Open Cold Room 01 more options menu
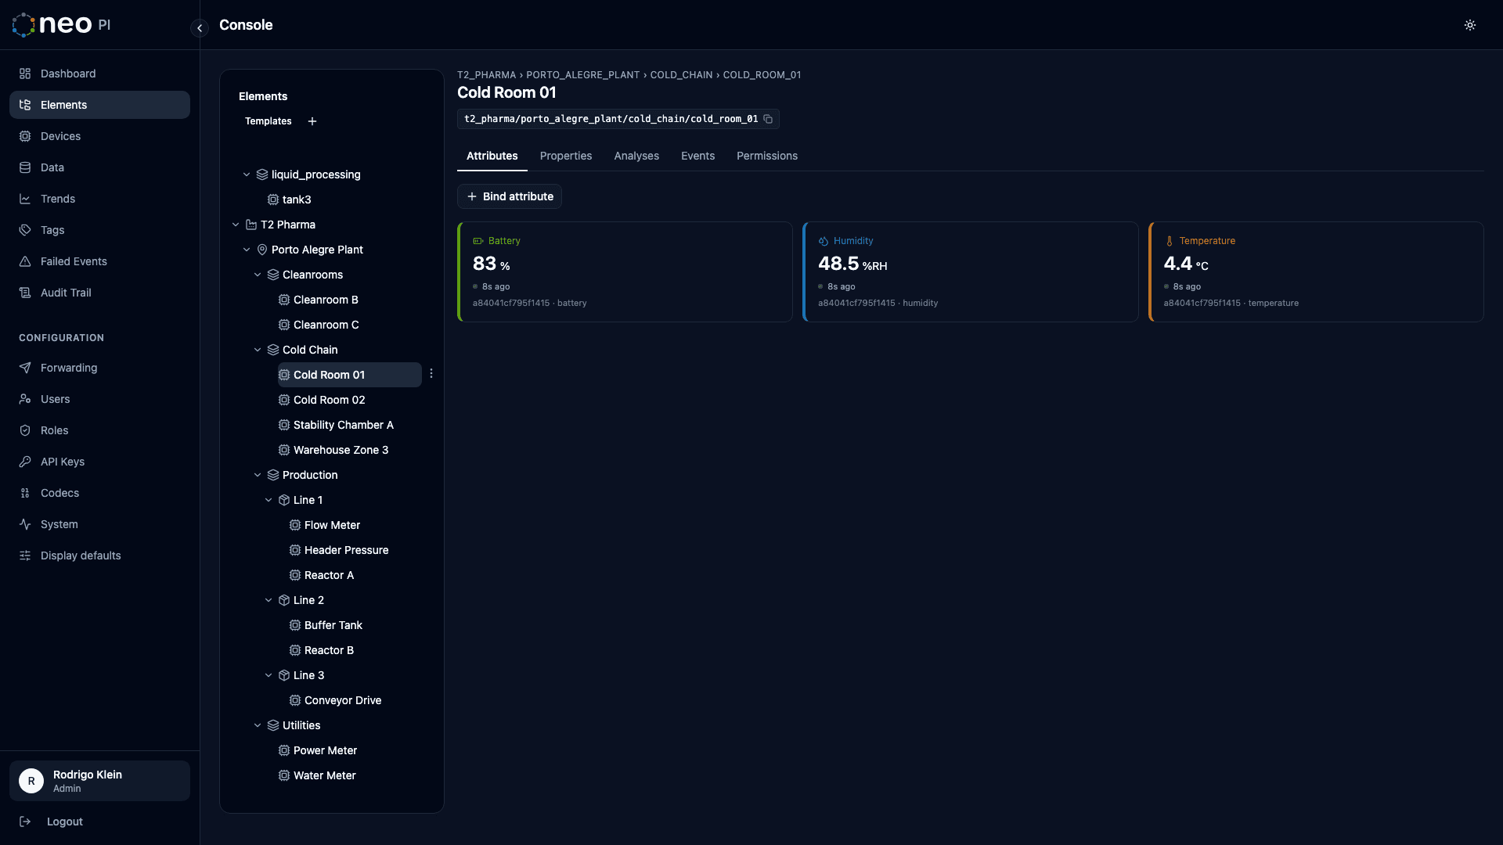The width and height of the screenshot is (1503, 845). 431,373
